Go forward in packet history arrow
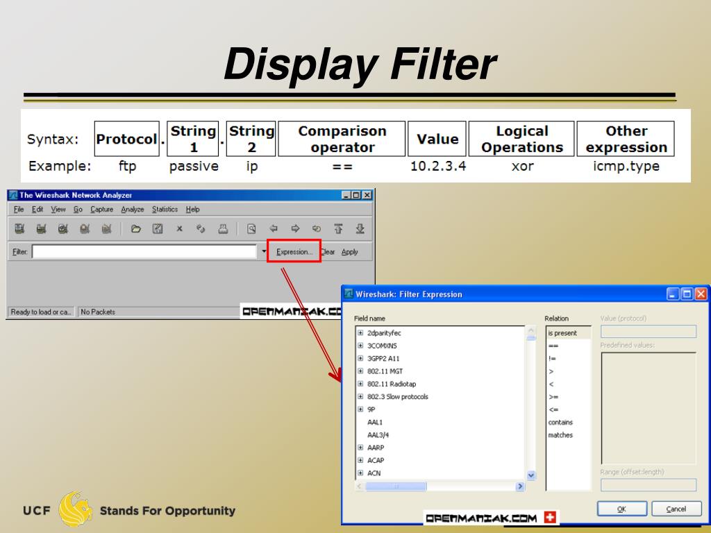 [x=295, y=229]
